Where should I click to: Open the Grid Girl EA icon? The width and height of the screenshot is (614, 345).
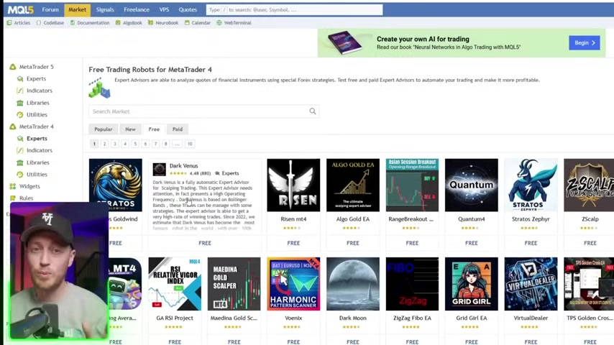471,284
